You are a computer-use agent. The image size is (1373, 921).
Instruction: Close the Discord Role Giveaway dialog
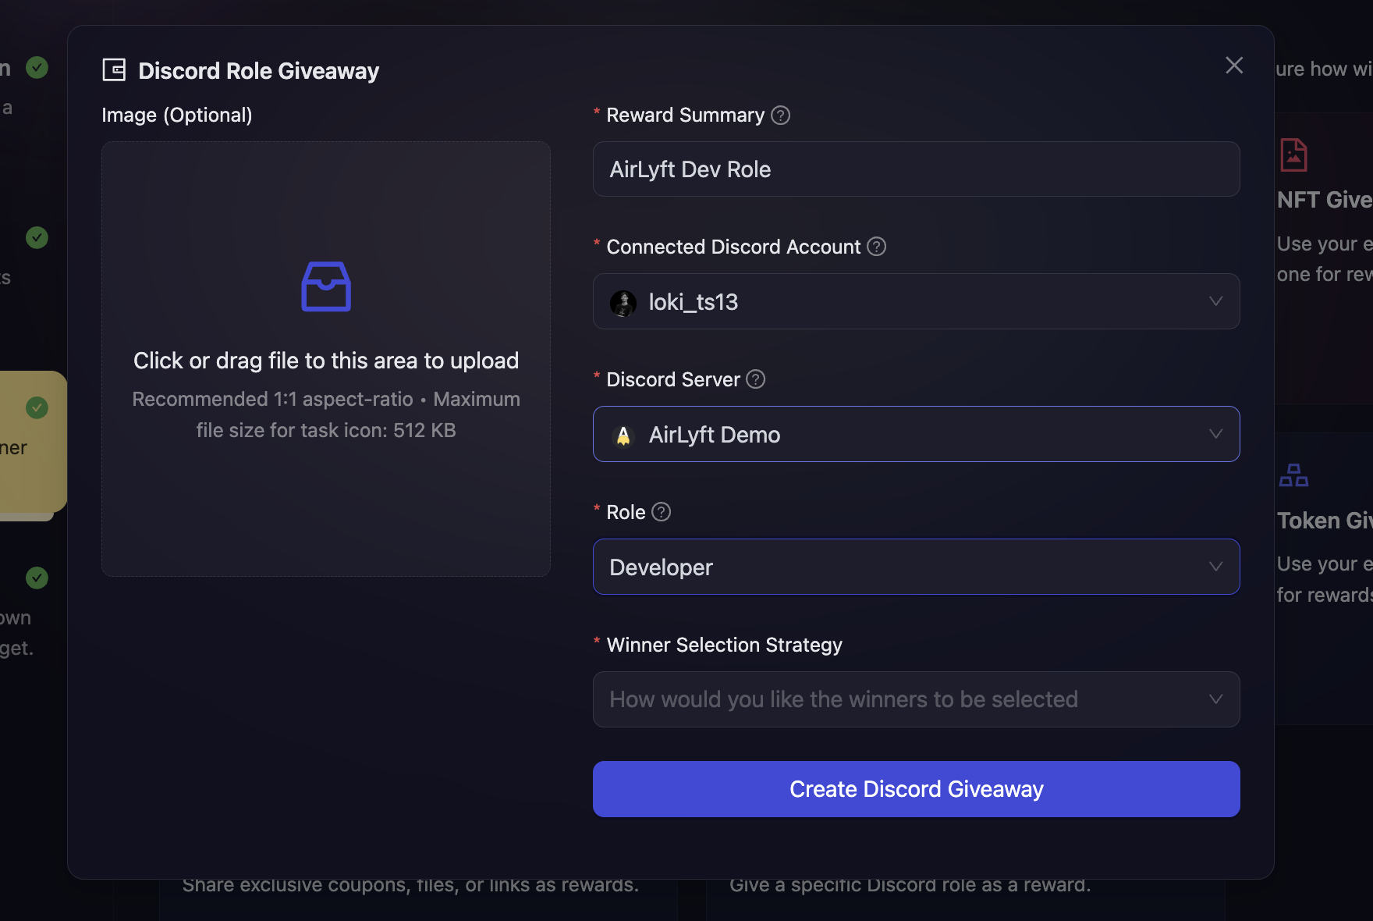point(1233,66)
